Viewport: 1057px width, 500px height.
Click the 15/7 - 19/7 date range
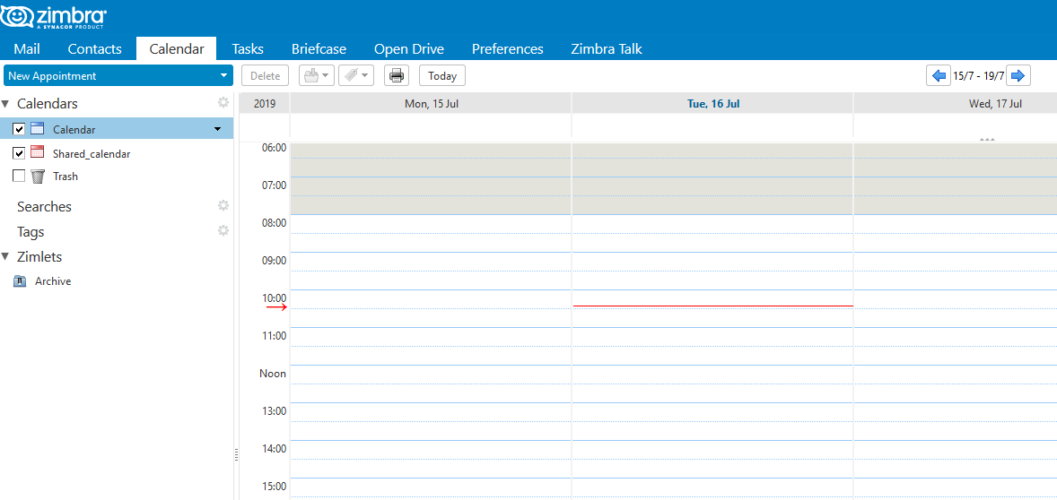[978, 76]
